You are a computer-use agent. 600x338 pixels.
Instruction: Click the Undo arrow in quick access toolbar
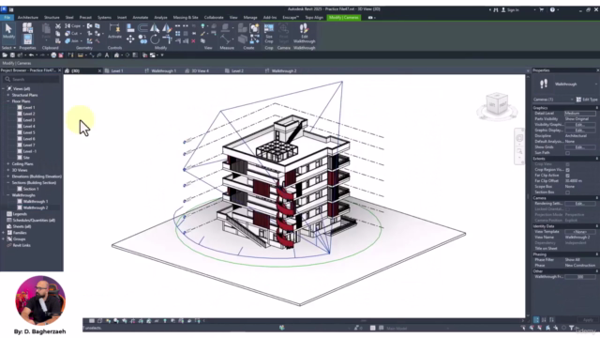tap(31, 55)
